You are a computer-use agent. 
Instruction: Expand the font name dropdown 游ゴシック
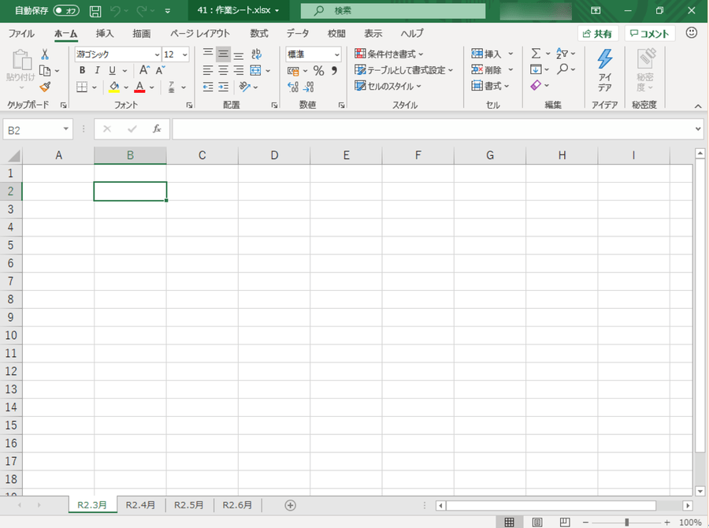point(155,54)
